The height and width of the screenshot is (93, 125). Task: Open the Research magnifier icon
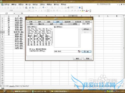coord(26,8)
